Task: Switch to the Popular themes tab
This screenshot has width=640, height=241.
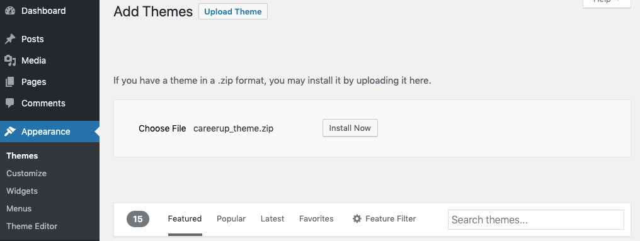Action: (x=231, y=219)
